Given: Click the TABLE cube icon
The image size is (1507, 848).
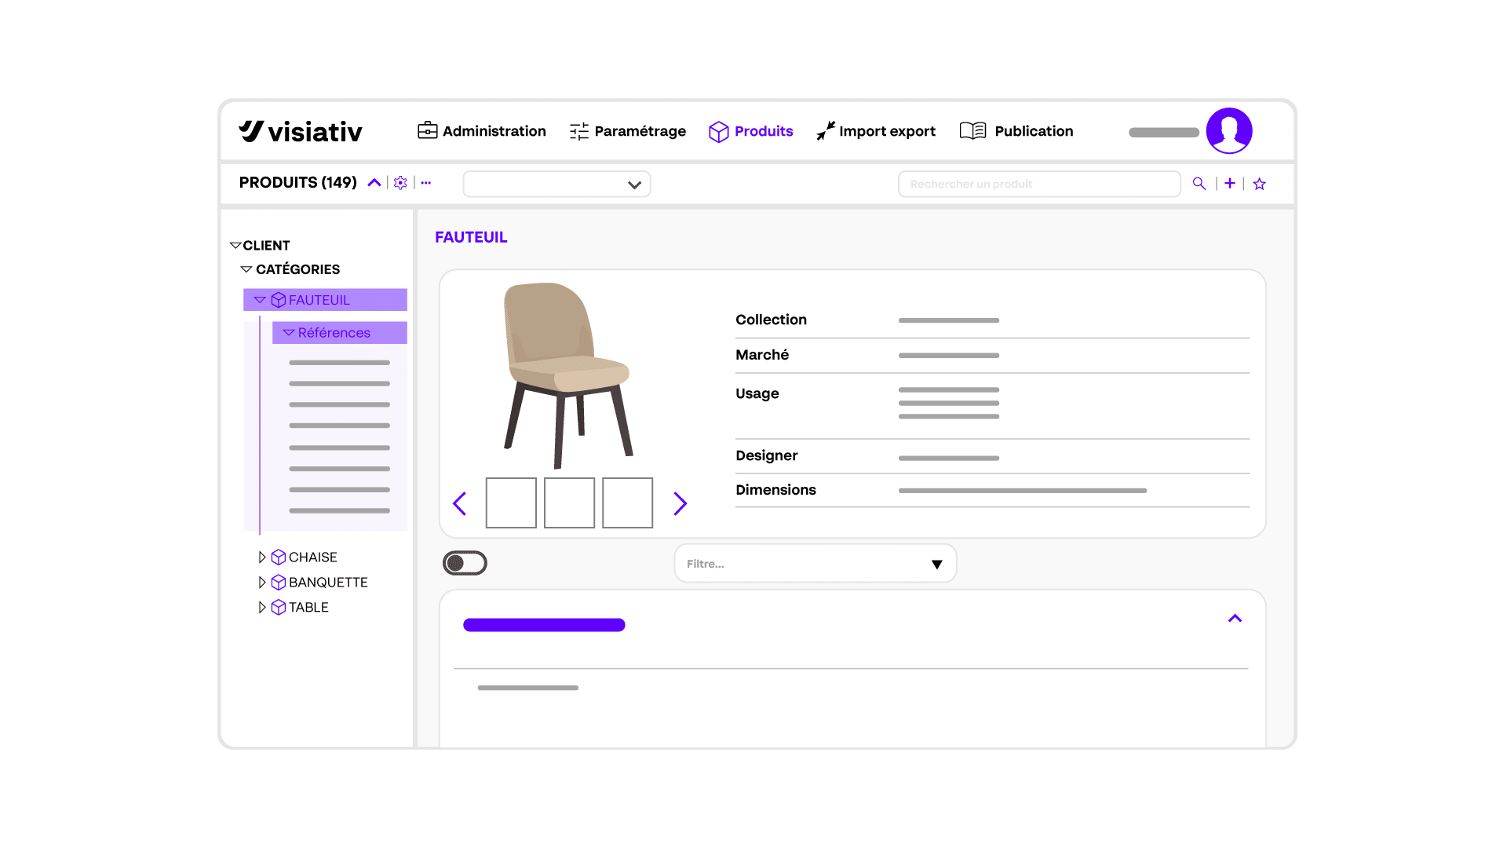Looking at the screenshot, I should pos(279,608).
